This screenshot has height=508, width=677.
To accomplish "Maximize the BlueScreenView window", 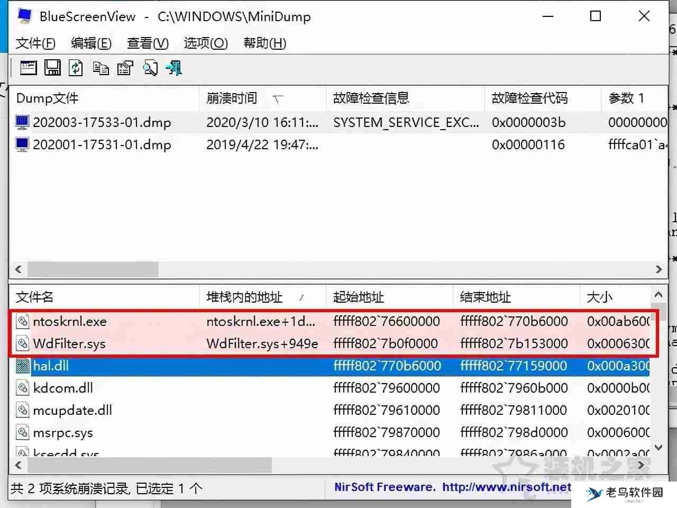I will click(x=596, y=16).
